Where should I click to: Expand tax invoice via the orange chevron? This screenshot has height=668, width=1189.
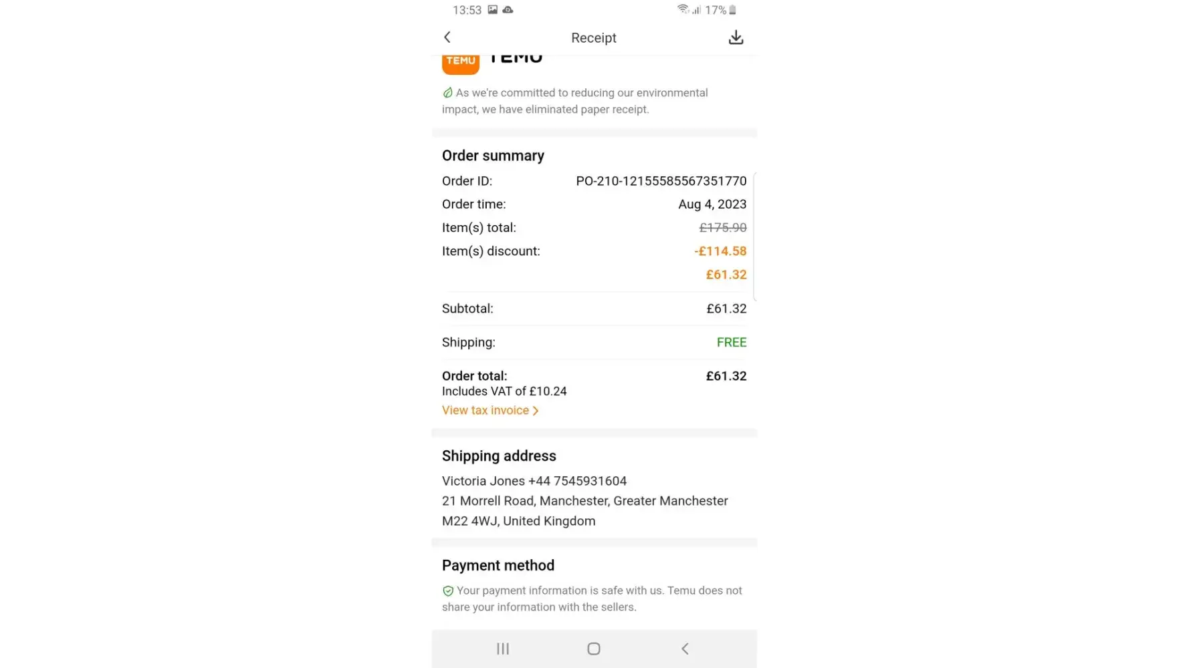pos(536,411)
